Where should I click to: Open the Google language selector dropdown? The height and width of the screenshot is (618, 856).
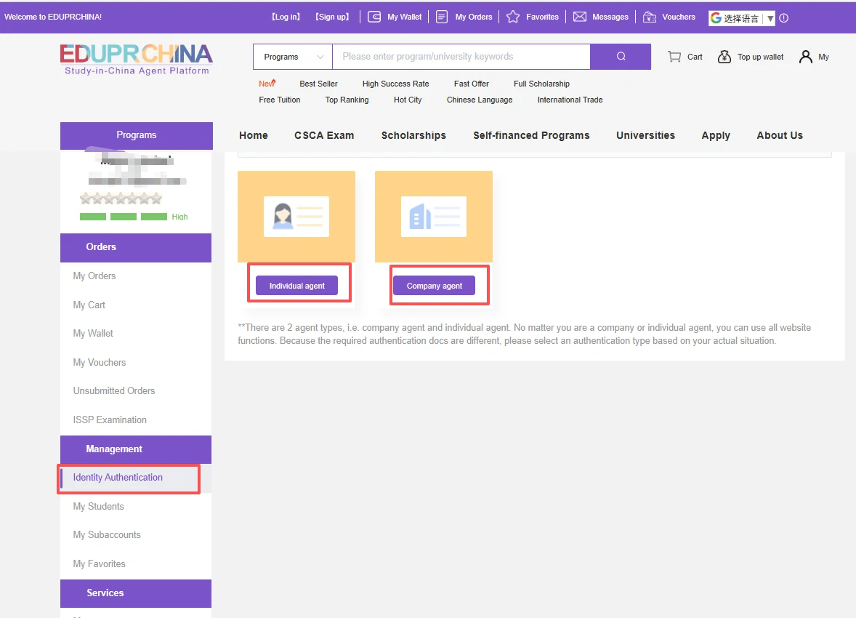point(741,18)
